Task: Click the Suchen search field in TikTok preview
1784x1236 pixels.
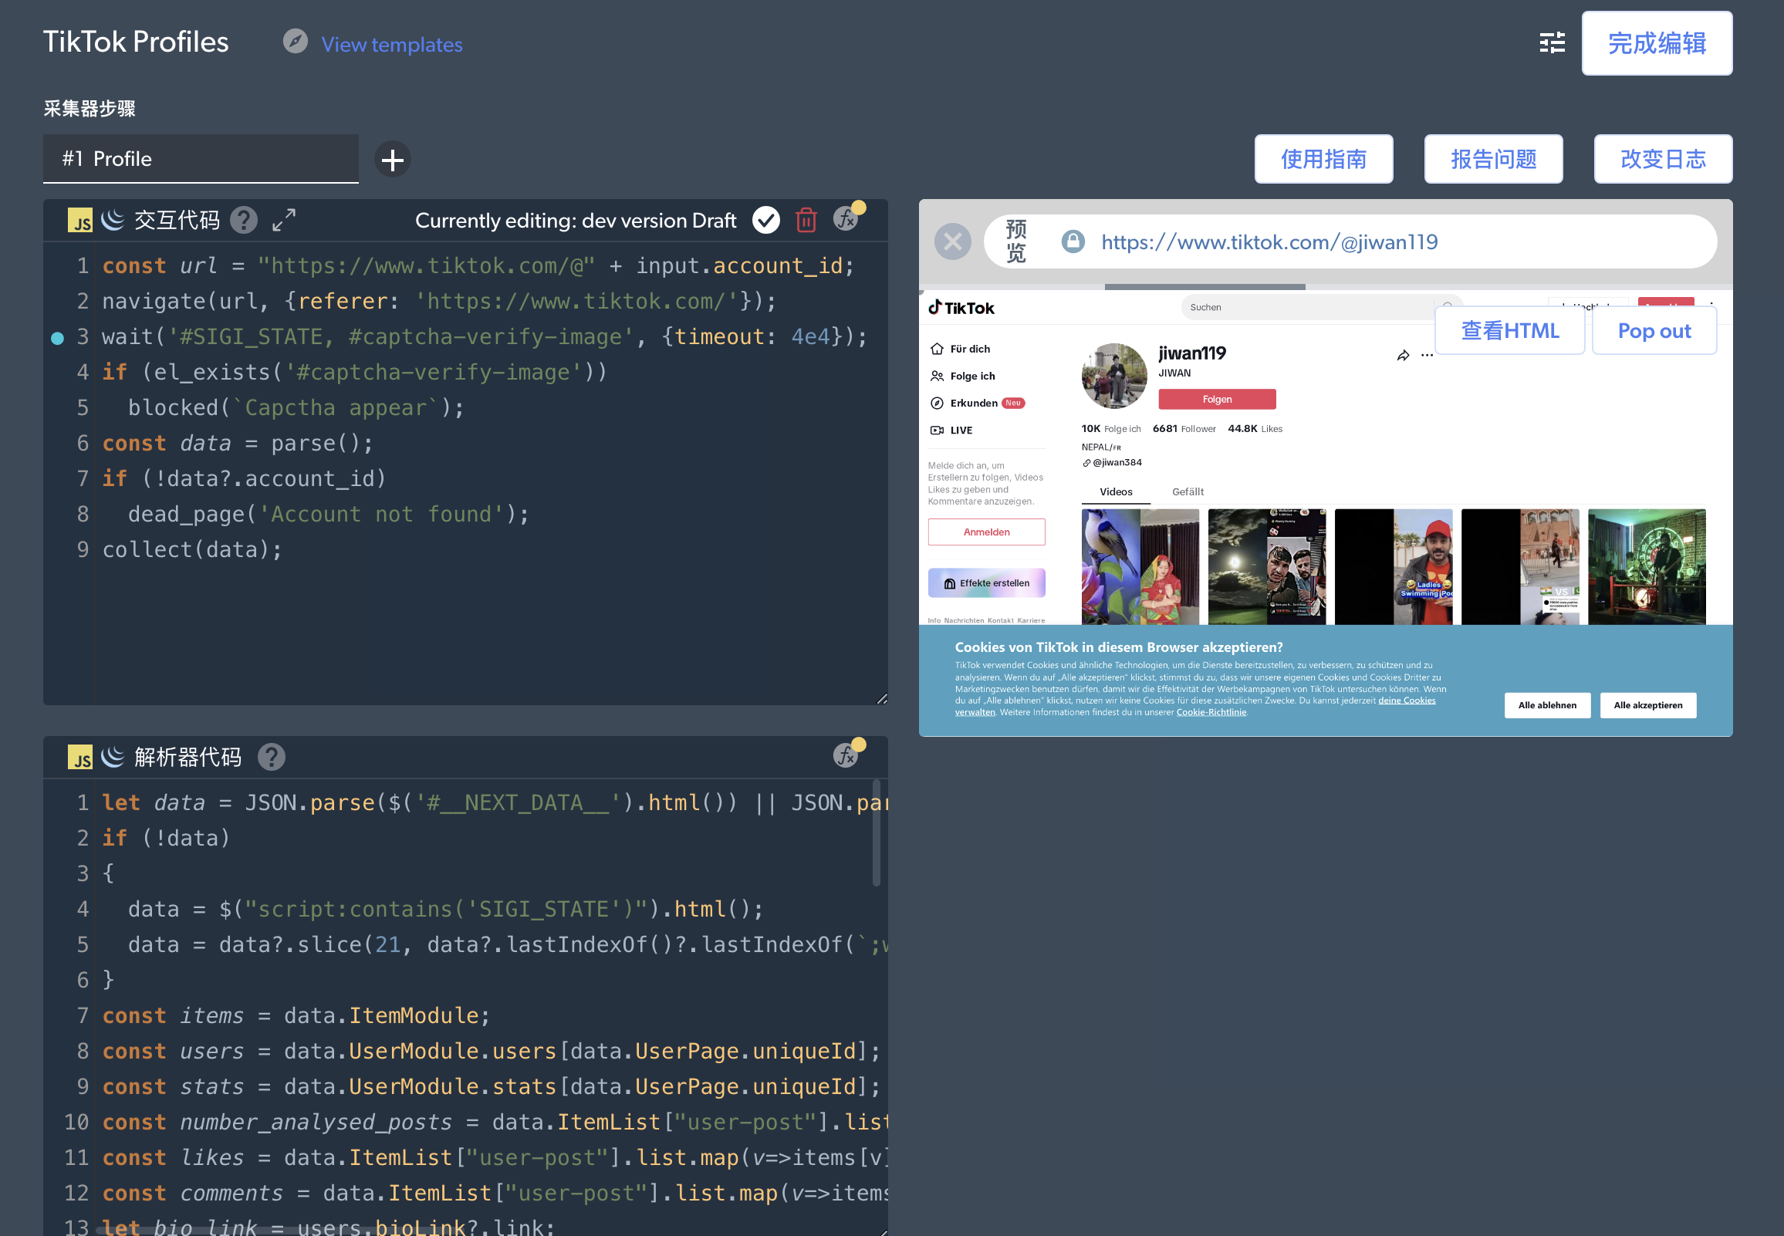Action: (1309, 307)
